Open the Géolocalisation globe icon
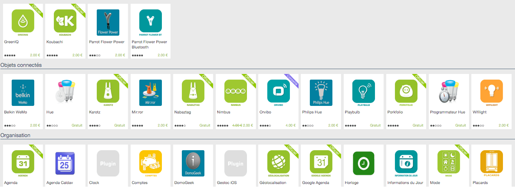Viewport: 515px width, 187px height. pyautogui.click(x=279, y=163)
